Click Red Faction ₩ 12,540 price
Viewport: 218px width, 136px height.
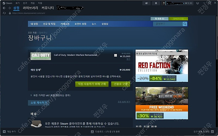[169, 79]
